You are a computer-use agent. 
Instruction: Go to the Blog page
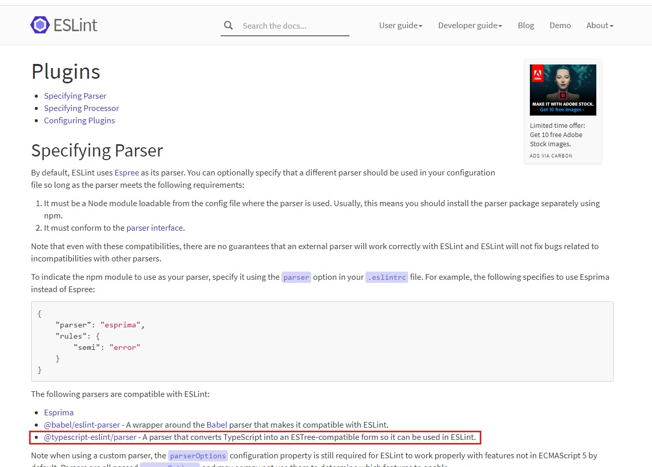[526, 26]
